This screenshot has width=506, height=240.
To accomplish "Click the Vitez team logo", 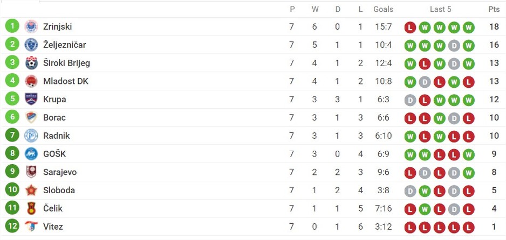I will tap(31, 227).
